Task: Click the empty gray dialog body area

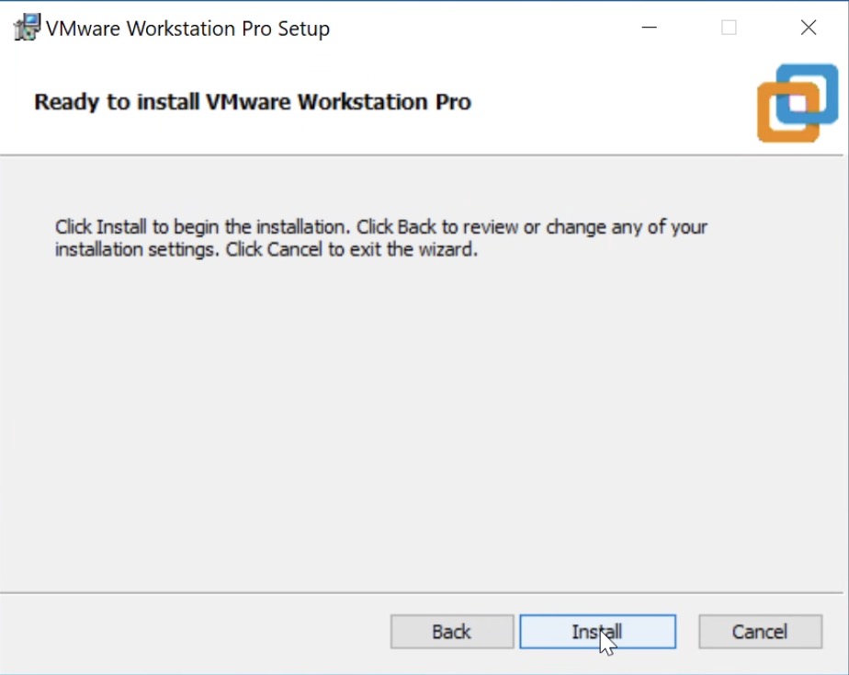Action: click(423, 414)
